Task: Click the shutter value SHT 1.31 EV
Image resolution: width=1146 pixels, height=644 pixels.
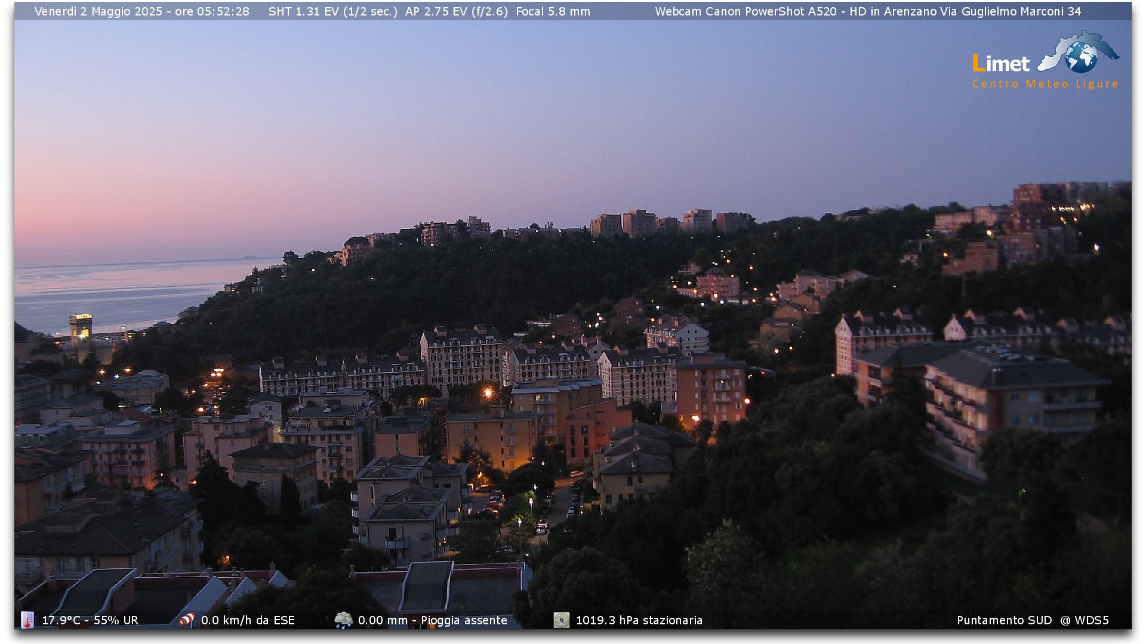Action: (x=304, y=11)
